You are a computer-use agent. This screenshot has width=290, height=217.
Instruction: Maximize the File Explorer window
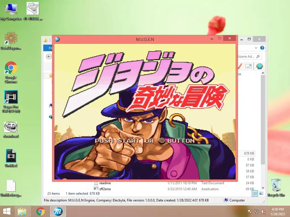pos(249,39)
